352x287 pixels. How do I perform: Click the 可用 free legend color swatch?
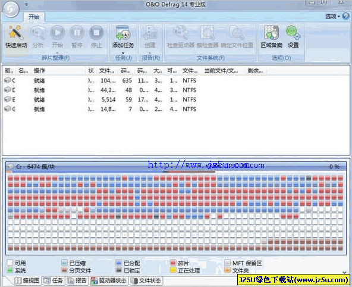point(10,263)
